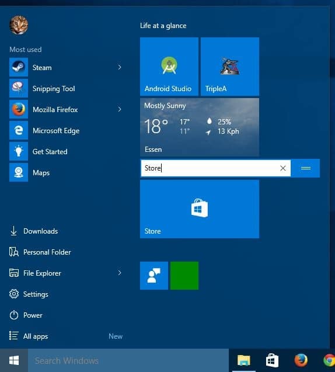This screenshot has height=372, width=335.
Task: Click the Power option
Action: pyautogui.click(x=26, y=315)
